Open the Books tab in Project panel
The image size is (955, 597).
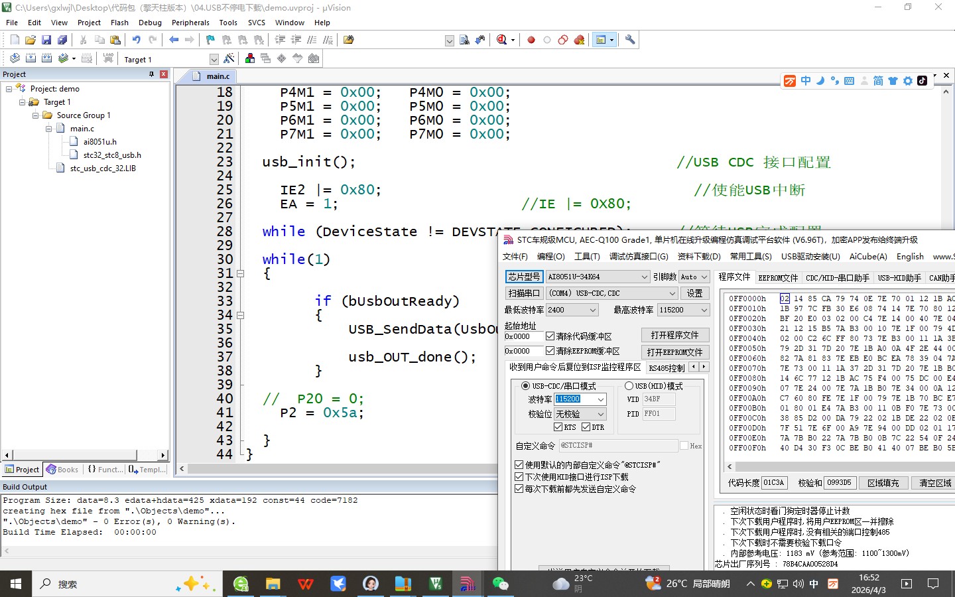[x=62, y=470]
